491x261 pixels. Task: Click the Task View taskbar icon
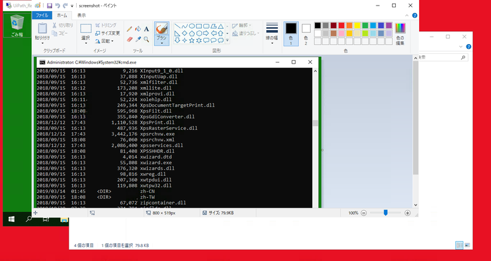tap(45, 219)
